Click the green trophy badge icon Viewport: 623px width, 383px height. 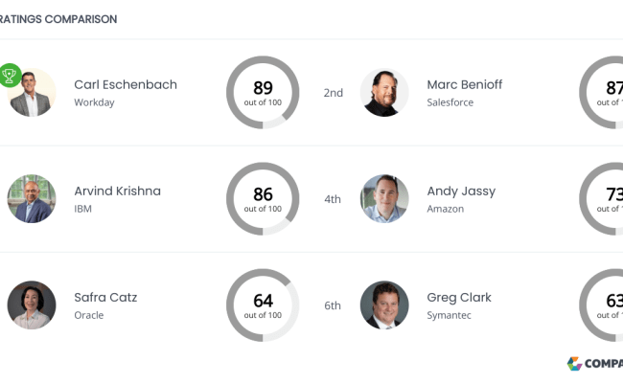(x=10, y=75)
